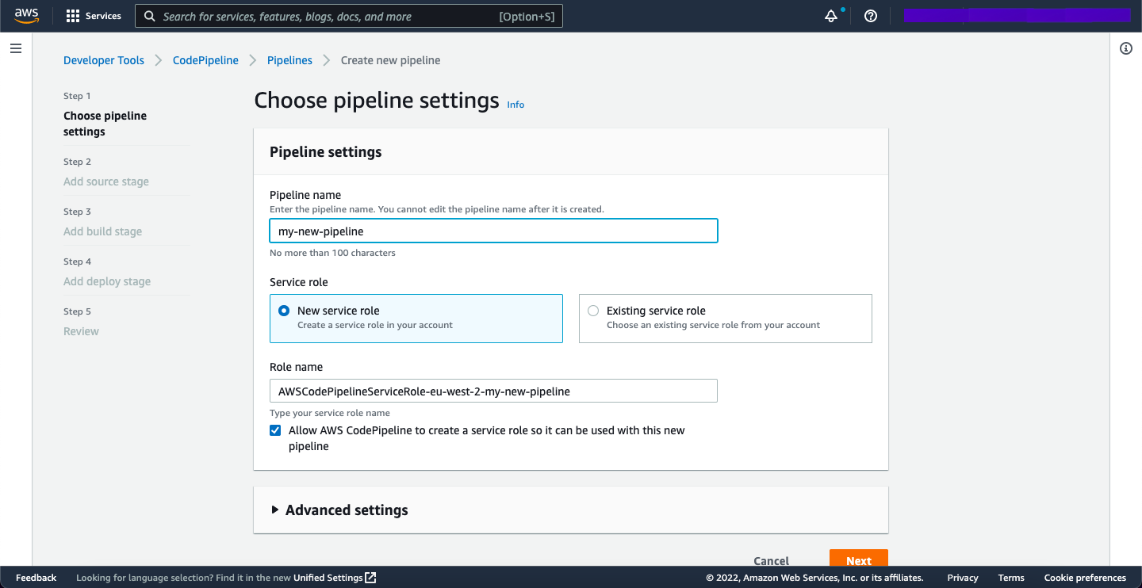Uncheck Allow AWS CodePipeline to create service role

[x=275, y=430]
